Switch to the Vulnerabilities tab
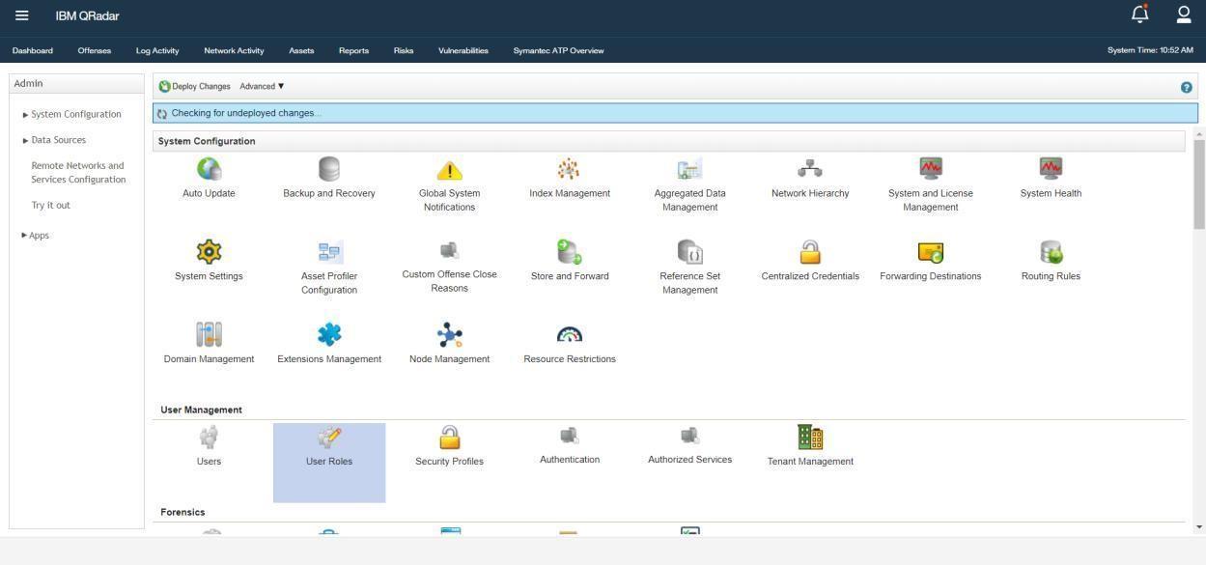Viewport: 1206px width, 565px height. coord(463,50)
